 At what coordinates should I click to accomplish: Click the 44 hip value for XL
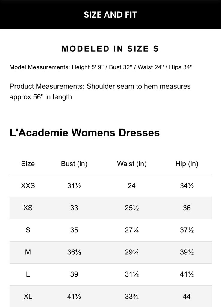[x=187, y=296]
